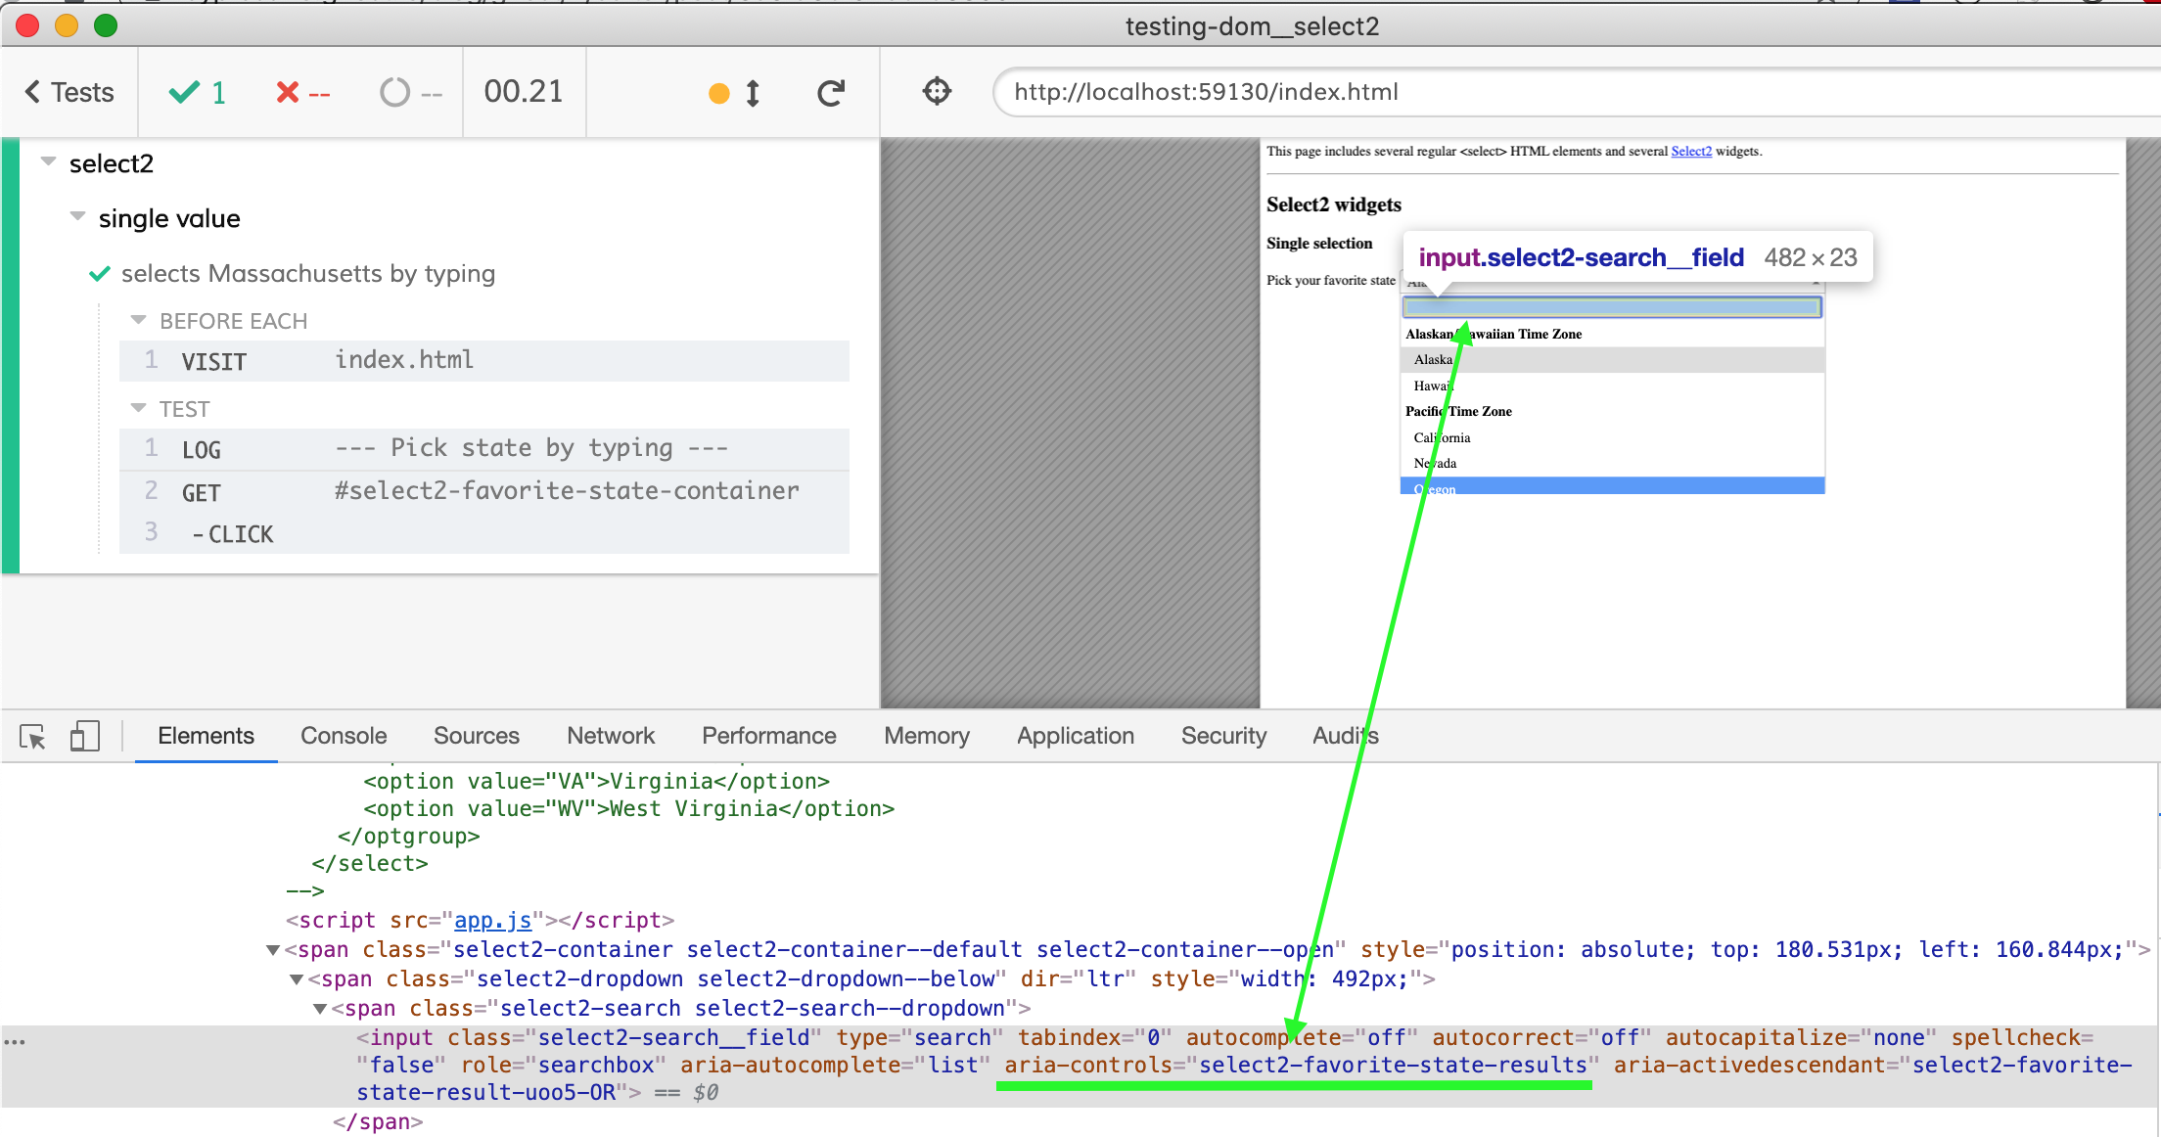Click the passed tests checkmark icon
Viewport: 2161px width, 1137px height.
pos(184,93)
